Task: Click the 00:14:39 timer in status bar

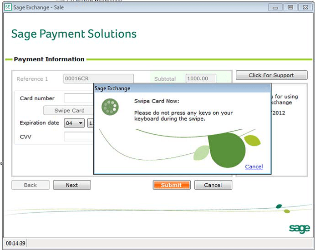Action: (15, 243)
